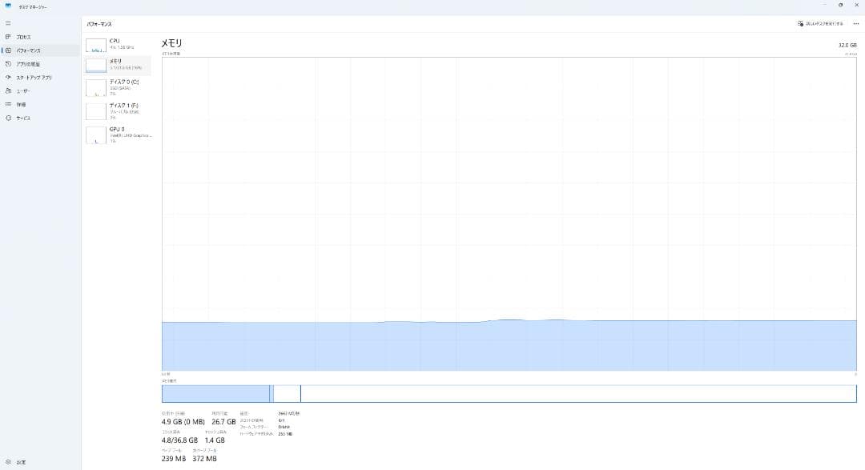Click the ディスク 1 (F:) mini graph thumbnail
The height and width of the screenshot is (470, 865).
pos(96,111)
